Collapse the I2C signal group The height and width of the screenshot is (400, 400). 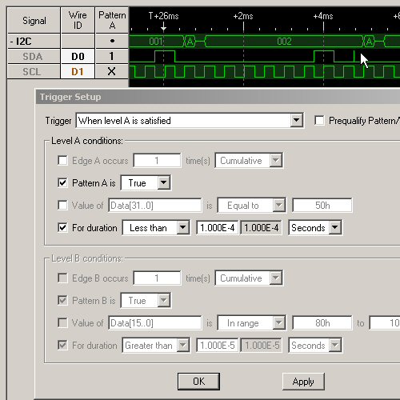(x=11, y=42)
